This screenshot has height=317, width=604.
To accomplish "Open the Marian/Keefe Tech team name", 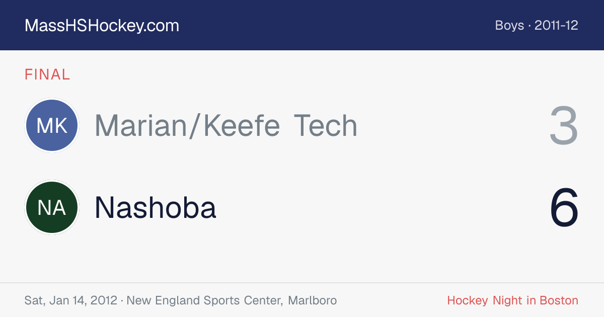I will [226, 126].
